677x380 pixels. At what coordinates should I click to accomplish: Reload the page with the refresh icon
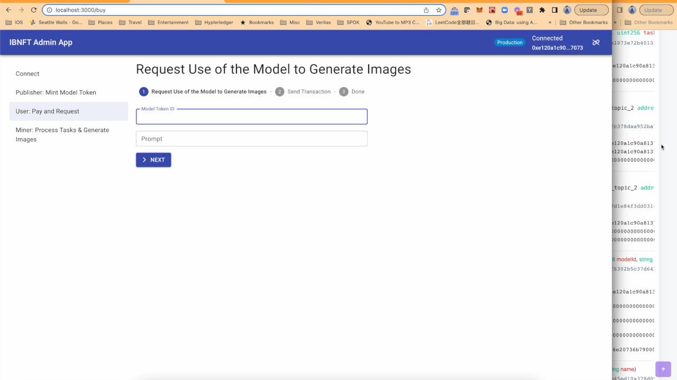pos(34,10)
